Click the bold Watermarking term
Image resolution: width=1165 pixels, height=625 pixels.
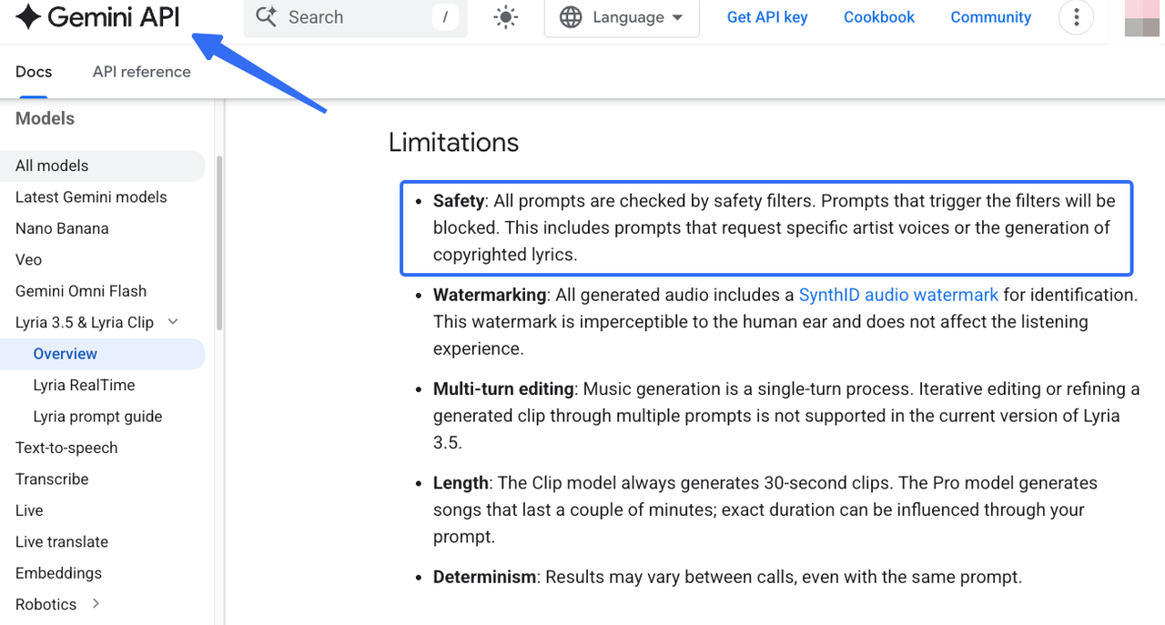pos(490,295)
